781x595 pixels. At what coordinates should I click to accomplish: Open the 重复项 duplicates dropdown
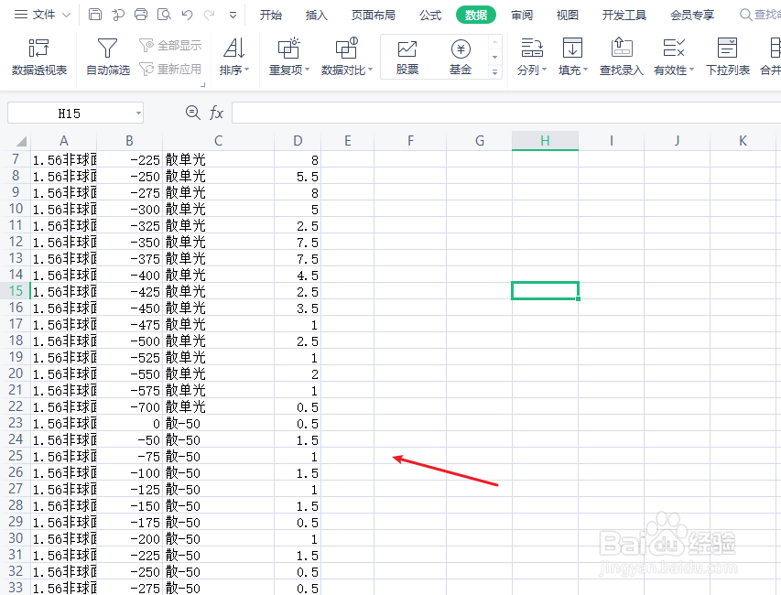point(289,57)
